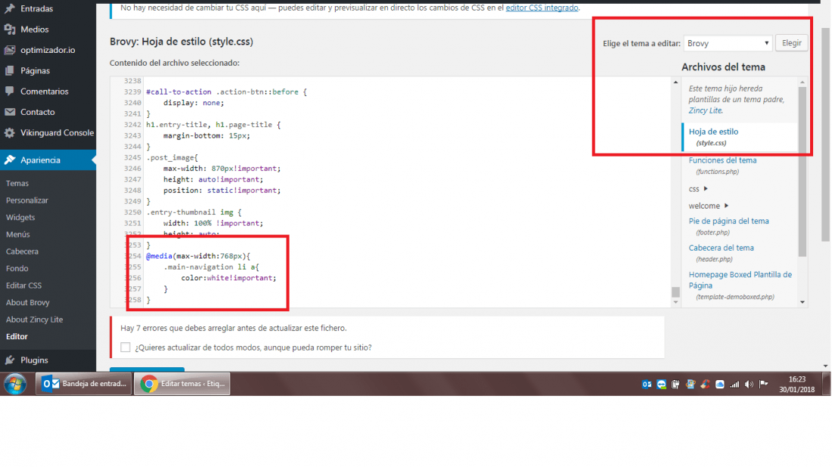Go to Fondo submenu
Image resolution: width=832 pixels, height=467 pixels.
click(17, 268)
